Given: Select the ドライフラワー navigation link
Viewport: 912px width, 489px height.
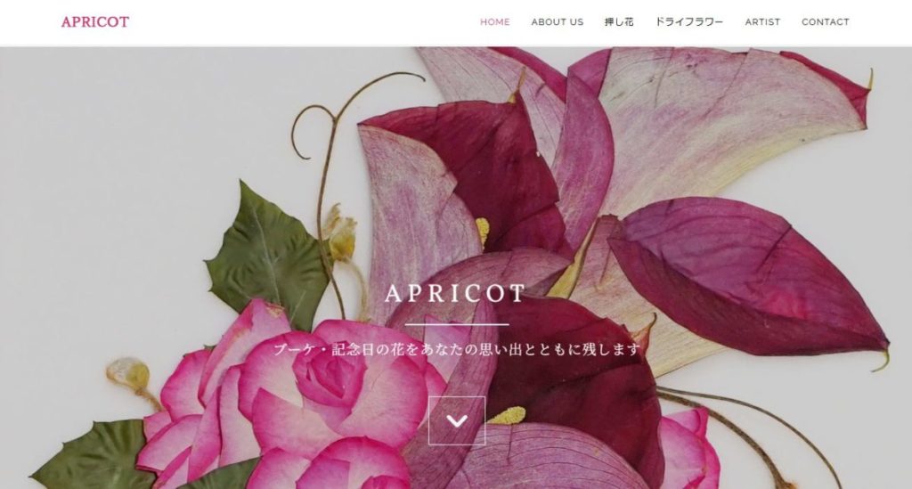Looking at the screenshot, I should coord(689,22).
